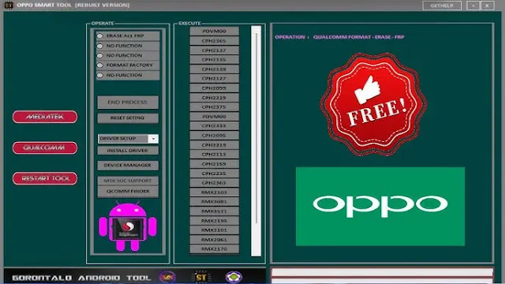The height and width of the screenshot is (284, 505).
Task: Execute model RMX2101
Action: 214,230
